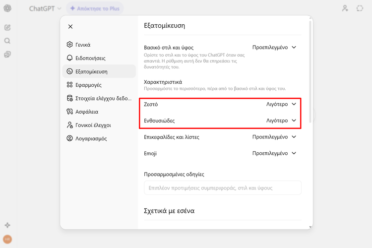Open the Ζεστό level dropdown
The image size is (372, 248).
281,105
